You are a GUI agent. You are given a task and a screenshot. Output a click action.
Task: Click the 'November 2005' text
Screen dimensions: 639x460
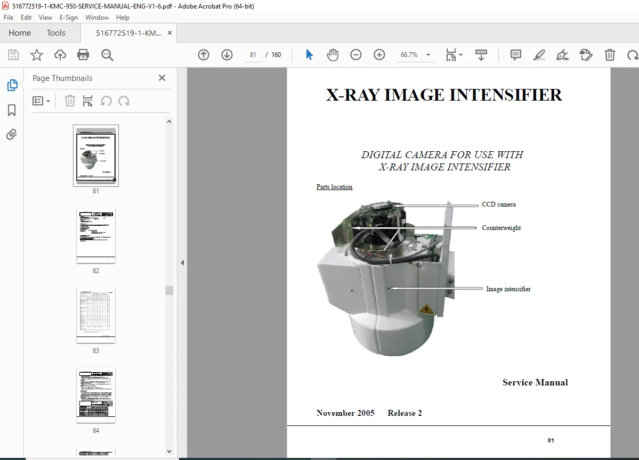coord(345,413)
